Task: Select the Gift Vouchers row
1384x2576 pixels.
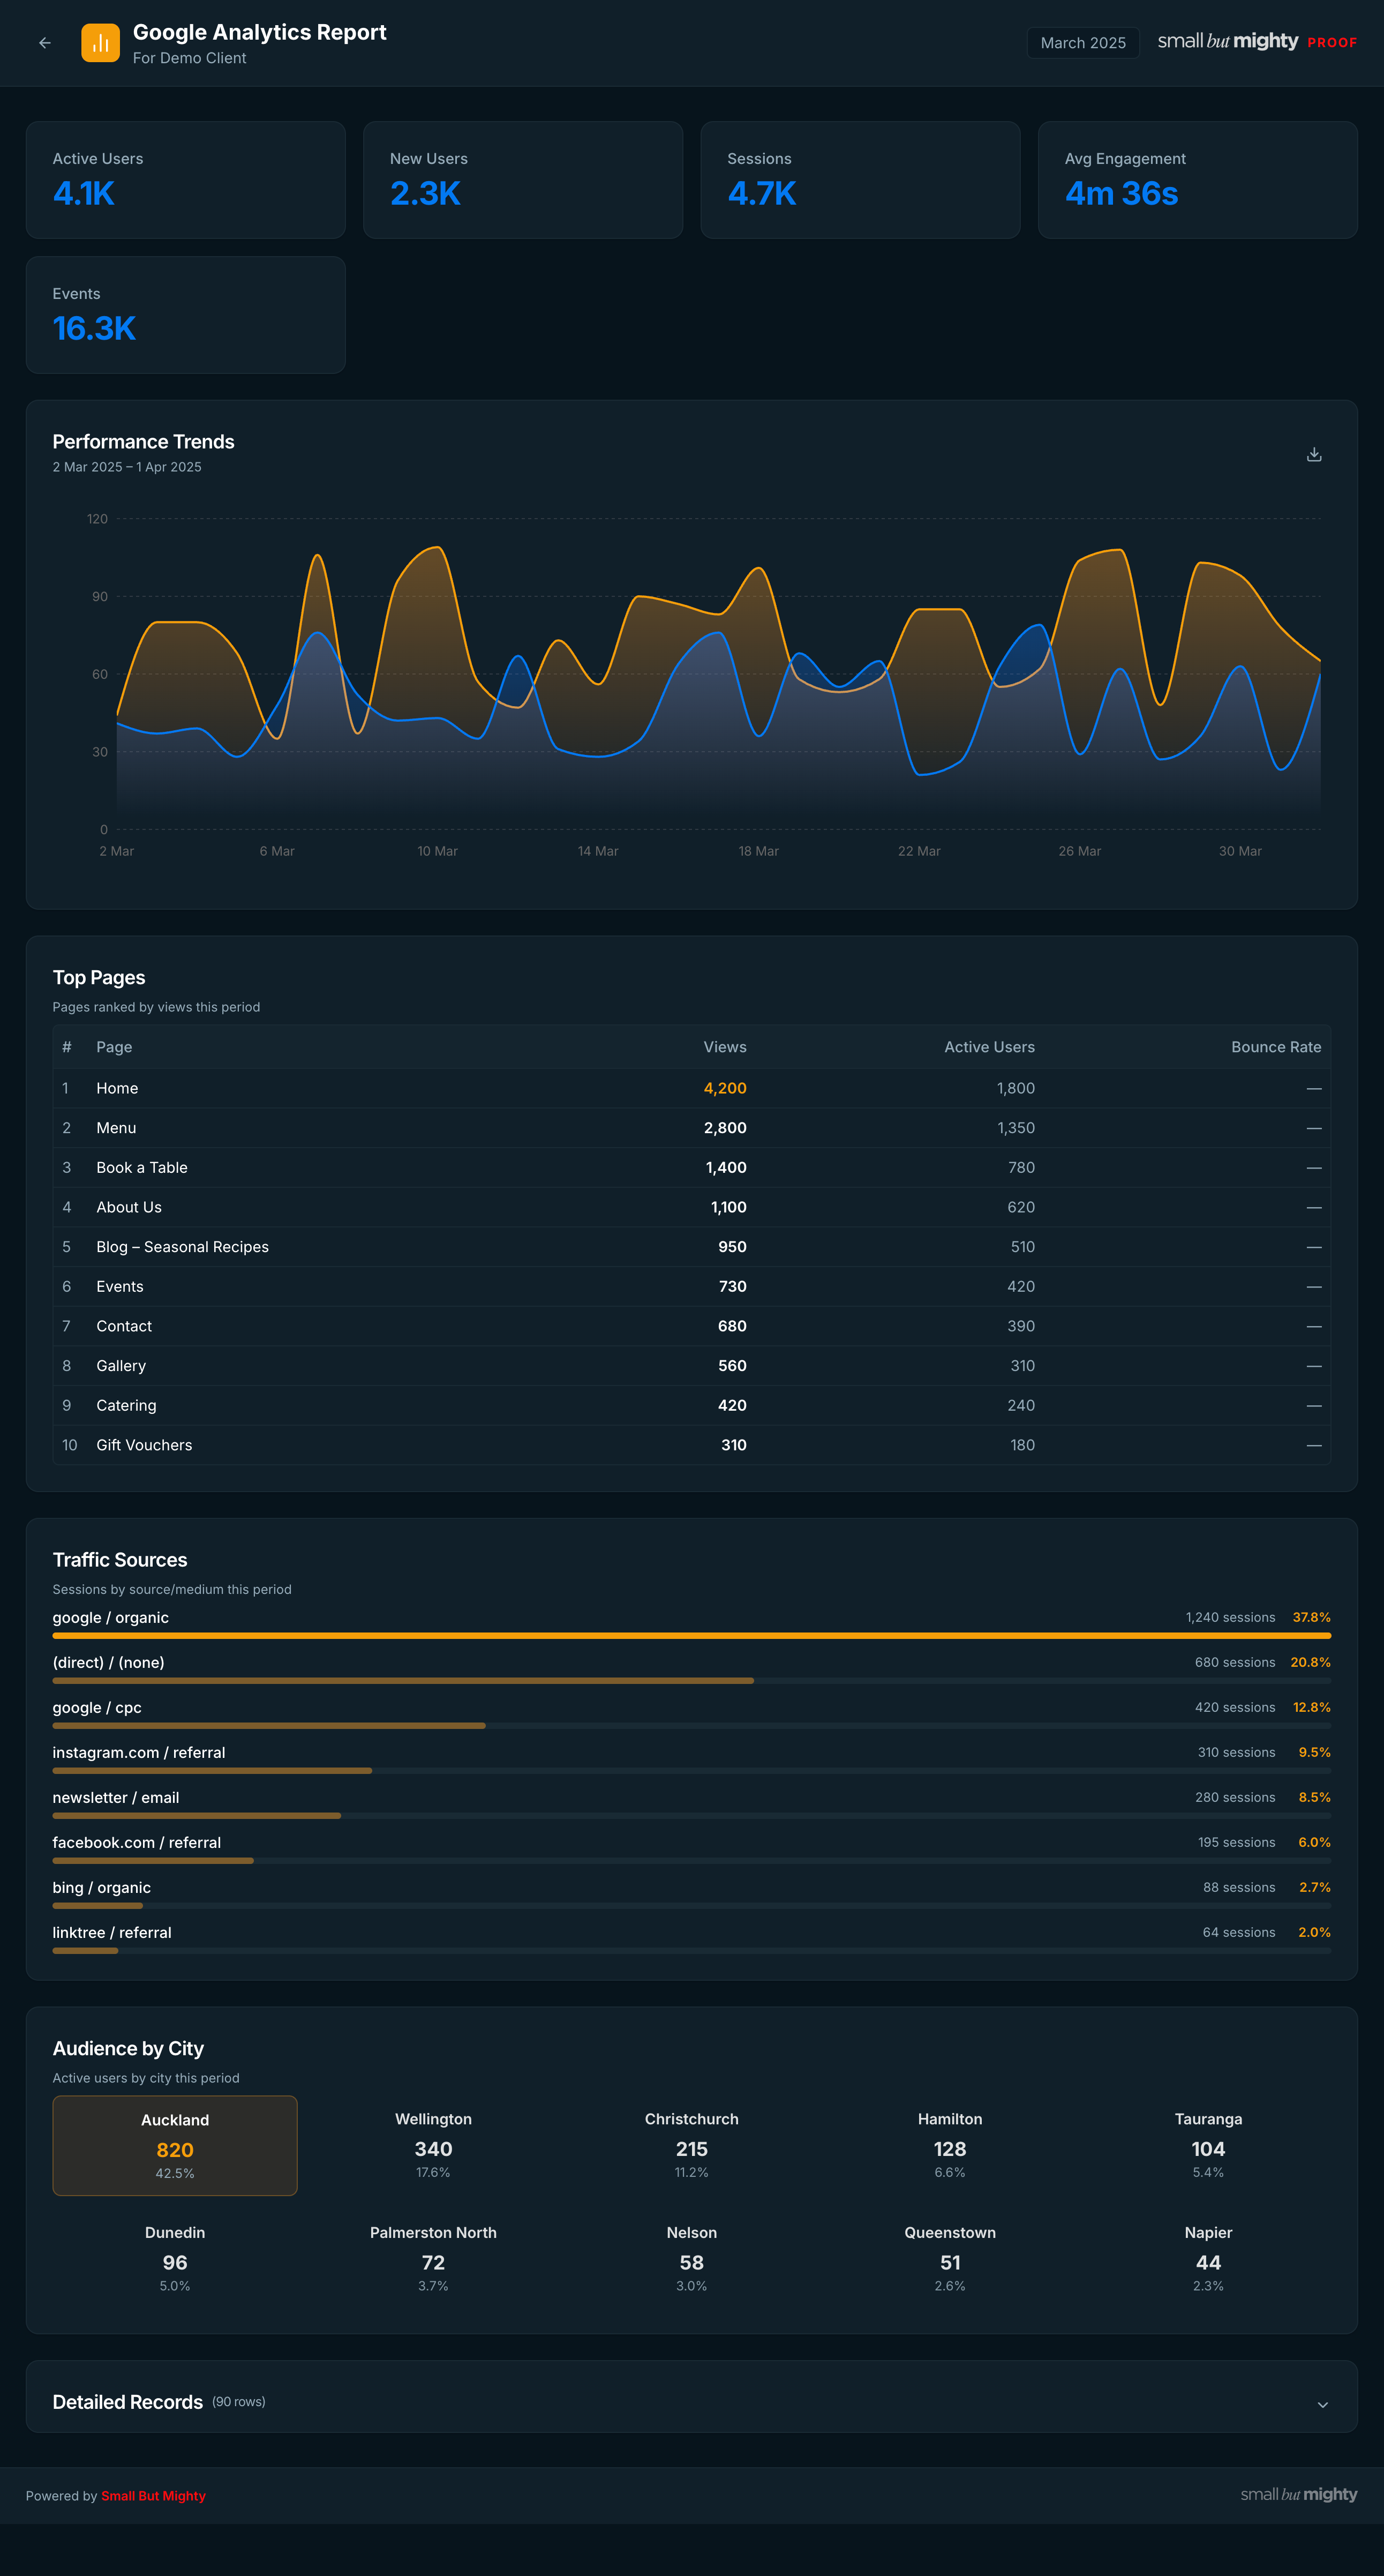Action: (692, 1445)
